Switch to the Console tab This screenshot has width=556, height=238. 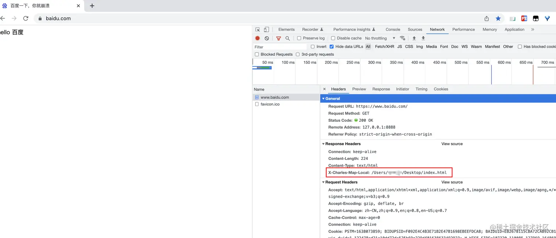click(393, 30)
